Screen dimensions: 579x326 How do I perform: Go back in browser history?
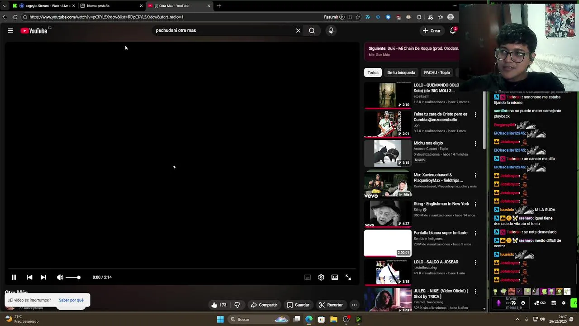click(x=5, y=17)
